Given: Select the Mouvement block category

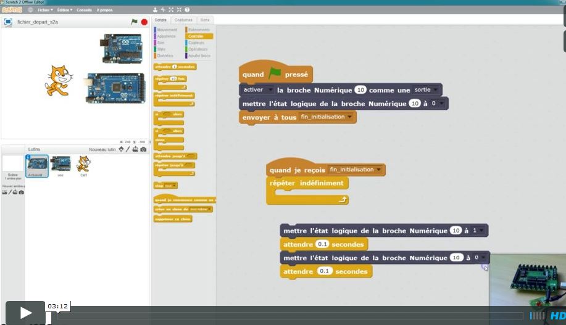Looking at the screenshot, I should pyautogui.click(x=166, y=30).
